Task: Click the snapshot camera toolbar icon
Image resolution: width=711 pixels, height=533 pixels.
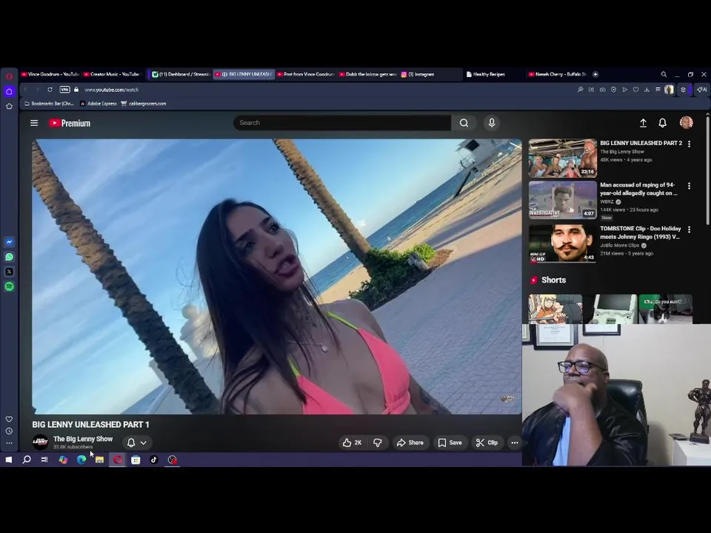Action: pos(602,90)
